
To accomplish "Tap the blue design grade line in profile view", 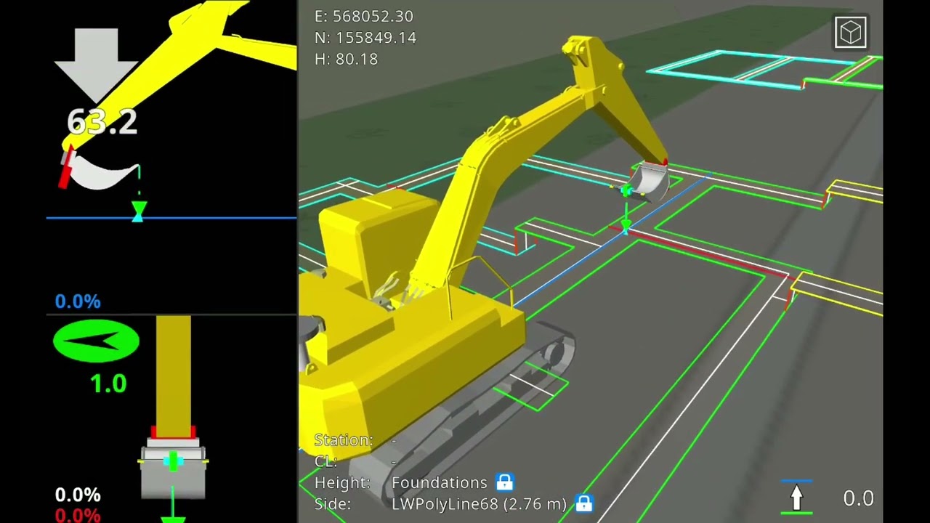I will click(171, 217).
